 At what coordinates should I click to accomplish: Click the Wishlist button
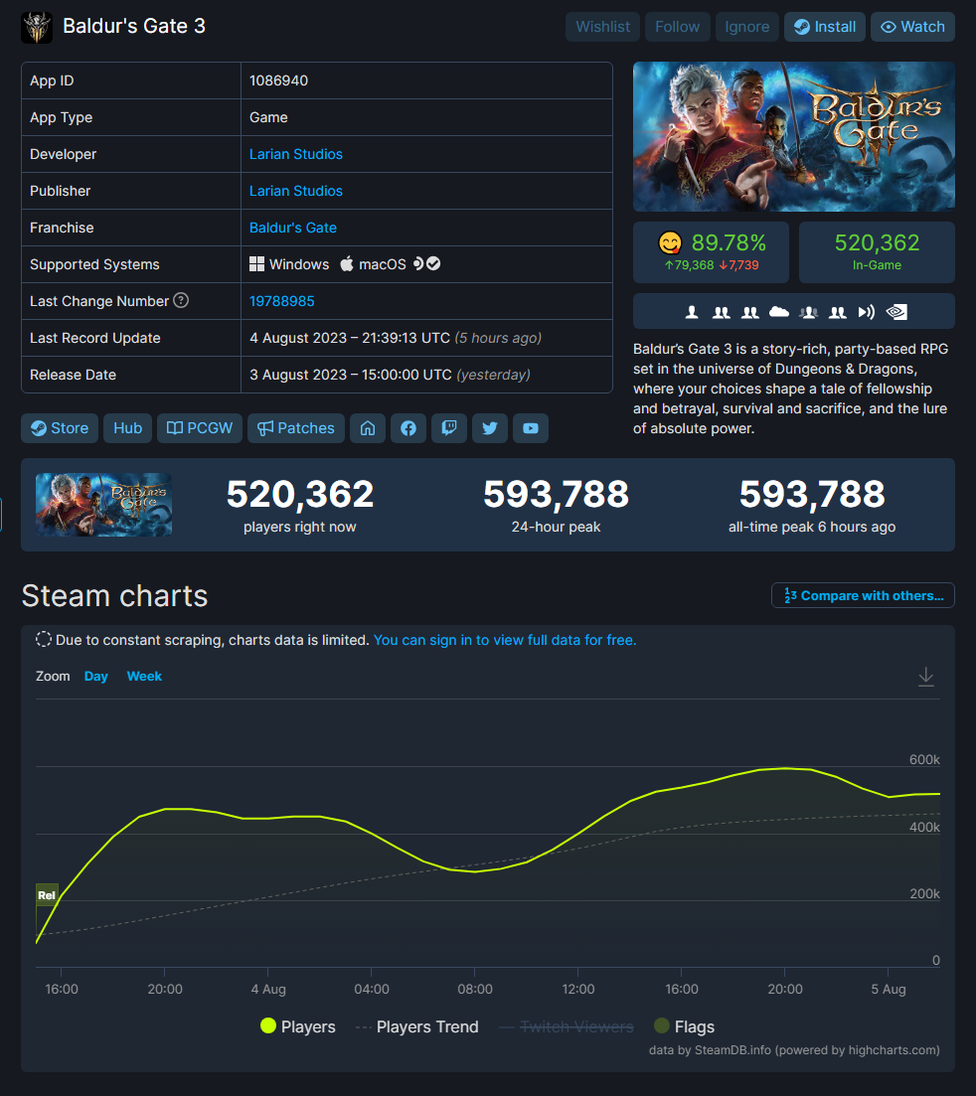point(602,27)
